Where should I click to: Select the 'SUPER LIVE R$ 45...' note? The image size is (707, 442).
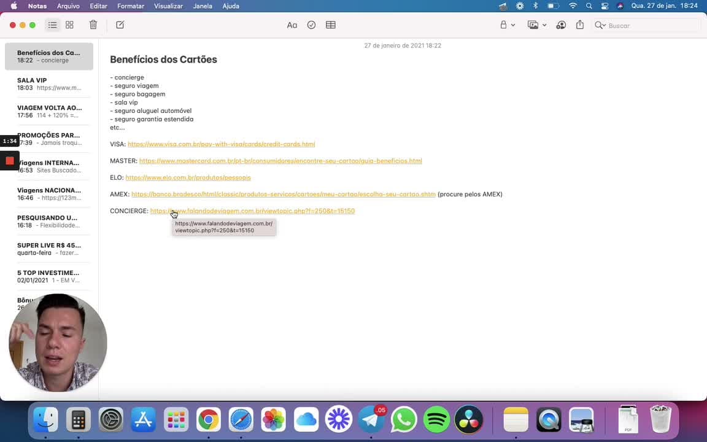pyautogui.click(x=49, y=249)
